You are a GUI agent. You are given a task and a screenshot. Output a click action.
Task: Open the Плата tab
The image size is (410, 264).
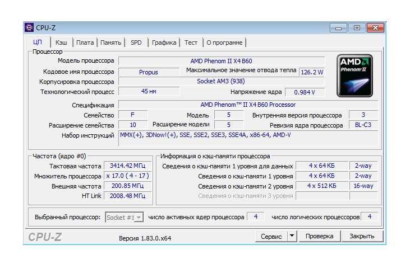pyautogui.click(x=85, y=43)
